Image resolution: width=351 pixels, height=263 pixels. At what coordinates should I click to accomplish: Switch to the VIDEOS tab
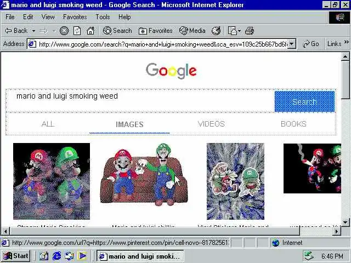211,124
